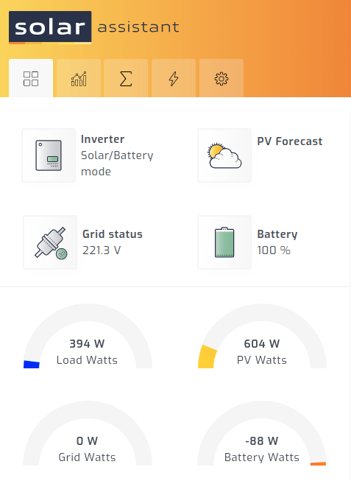Click the -88 W Battery Watts gauge
351x481 pixels.
tap(262, 433)
